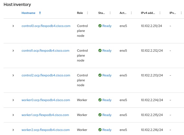
Task: Click the Active NIC column sort icon
Action: click(x=131, y=13)
